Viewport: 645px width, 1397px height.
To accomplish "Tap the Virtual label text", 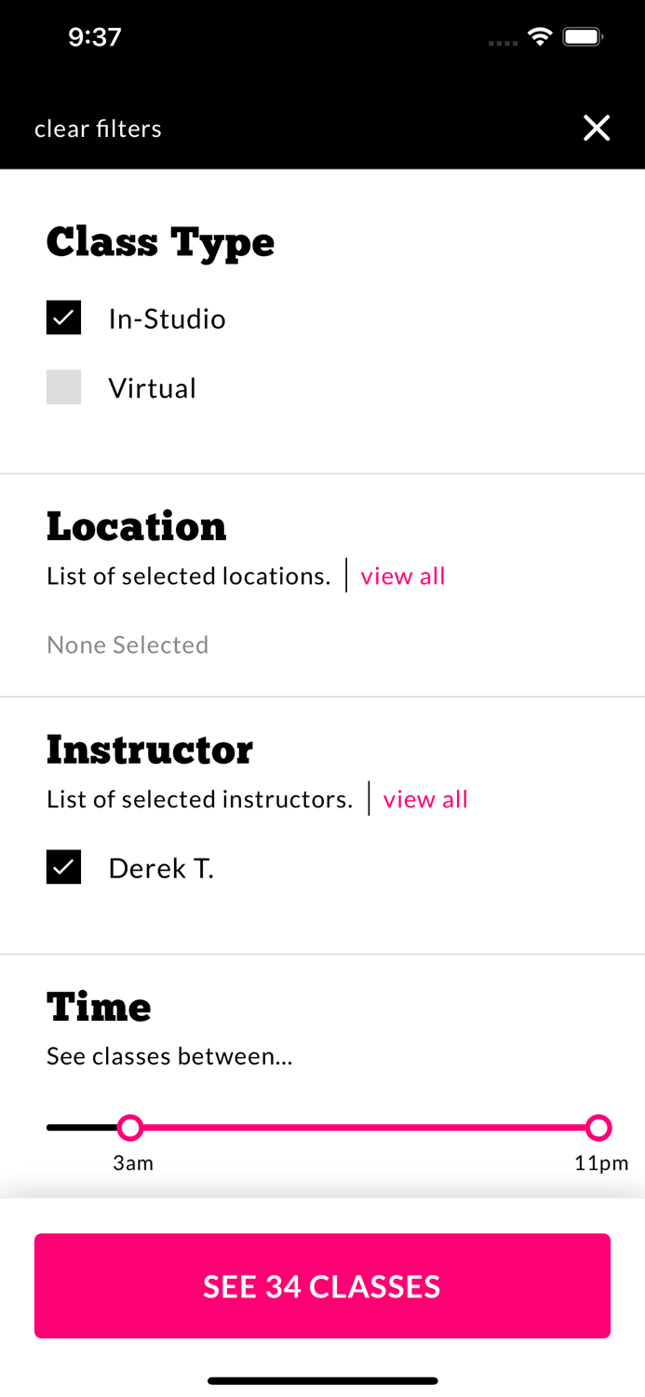I will coord(152,387).
